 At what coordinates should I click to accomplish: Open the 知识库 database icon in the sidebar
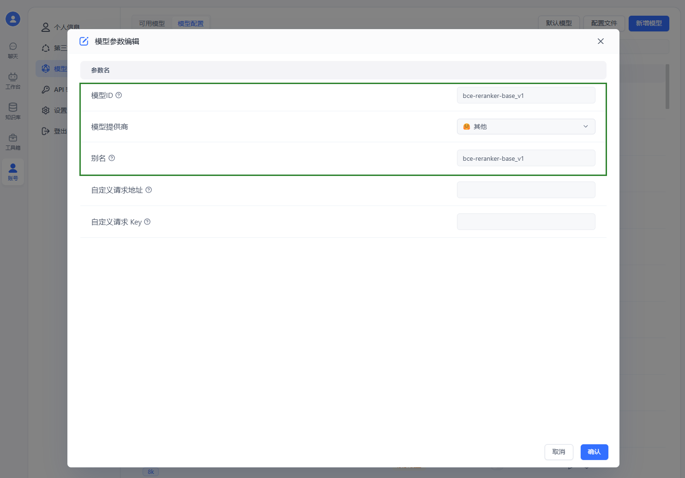click(13, 111)
